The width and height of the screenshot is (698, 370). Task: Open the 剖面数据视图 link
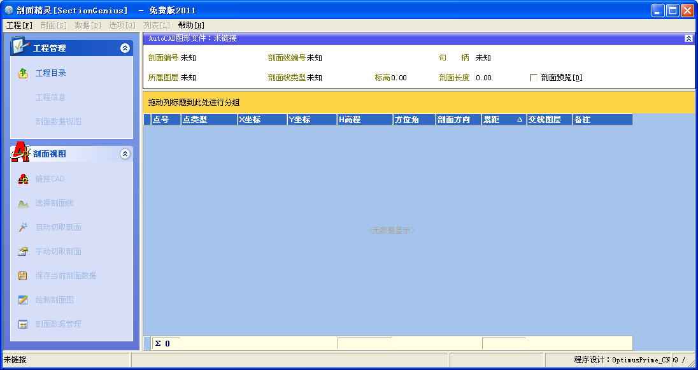59,121
